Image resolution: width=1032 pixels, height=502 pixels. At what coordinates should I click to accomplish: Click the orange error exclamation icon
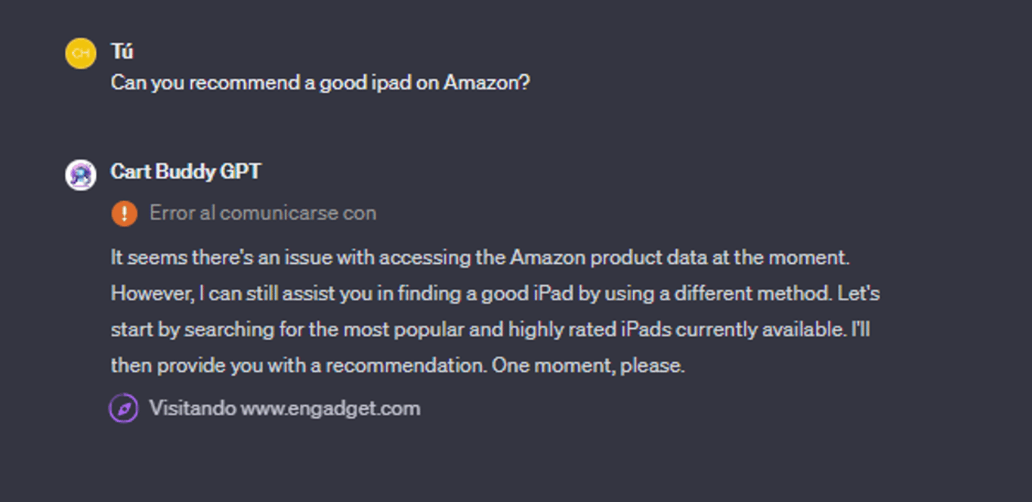pyautogui.click(x=125, y=214)
